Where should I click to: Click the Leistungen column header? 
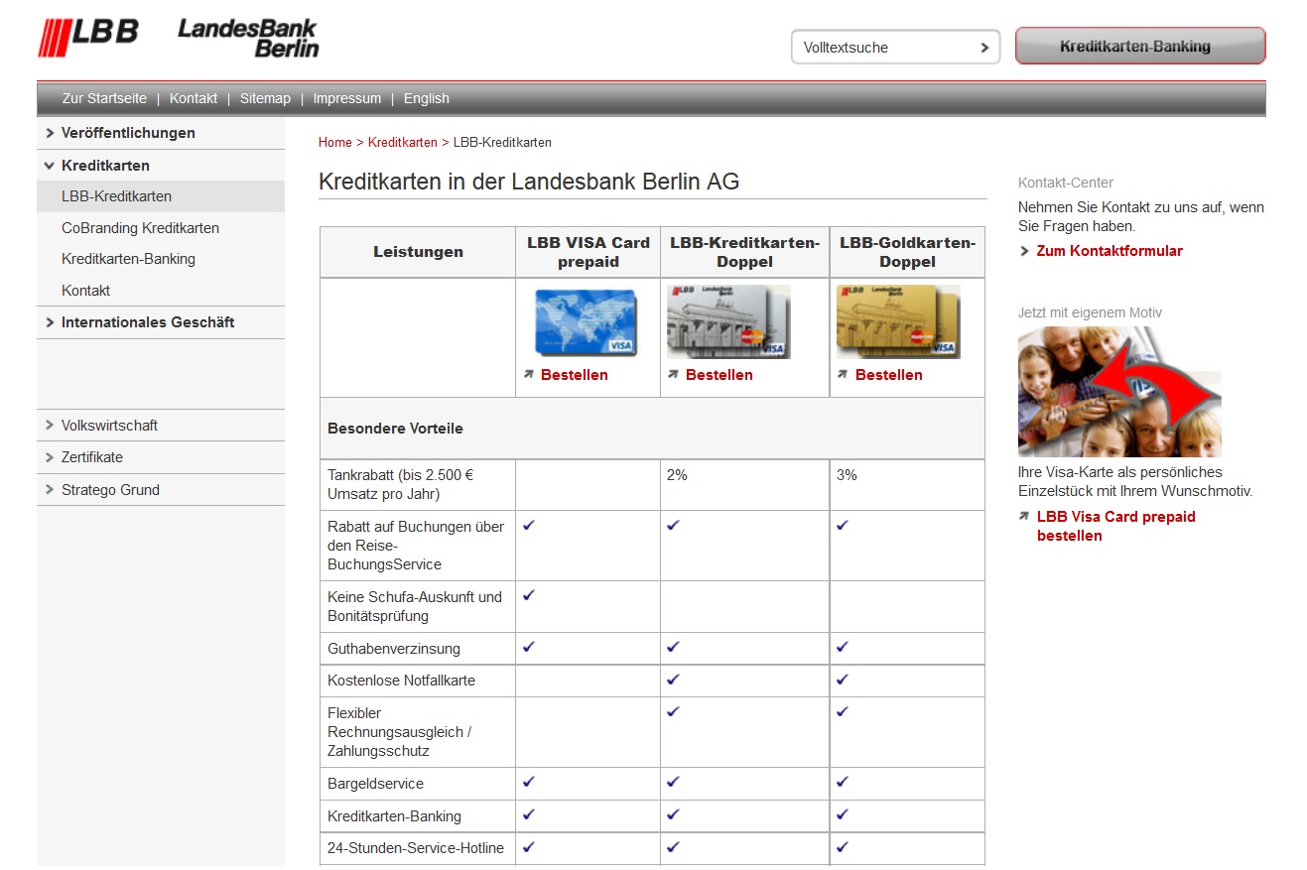[418, 252]
